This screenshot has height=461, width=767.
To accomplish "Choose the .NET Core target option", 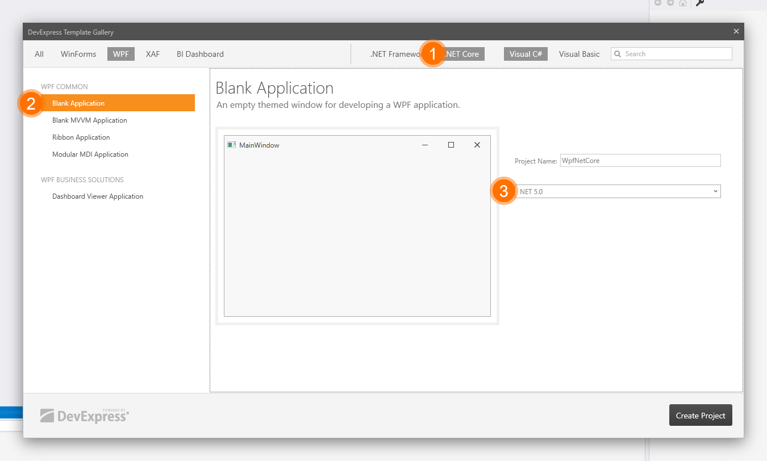I will (463, 54).
